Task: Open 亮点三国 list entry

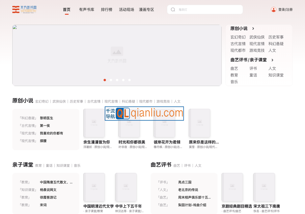Action: pyautogui.click(x=185, y=182)
